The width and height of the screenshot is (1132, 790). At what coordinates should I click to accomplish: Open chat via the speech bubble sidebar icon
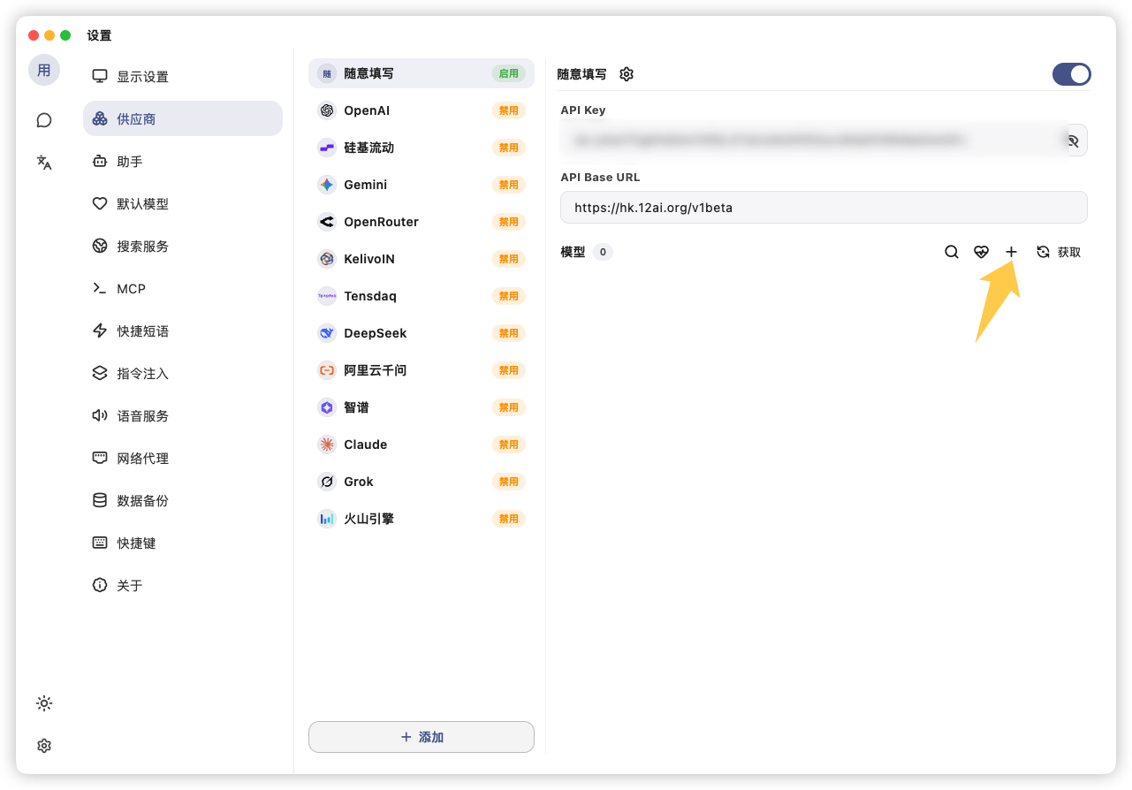(x=44, y=120)
